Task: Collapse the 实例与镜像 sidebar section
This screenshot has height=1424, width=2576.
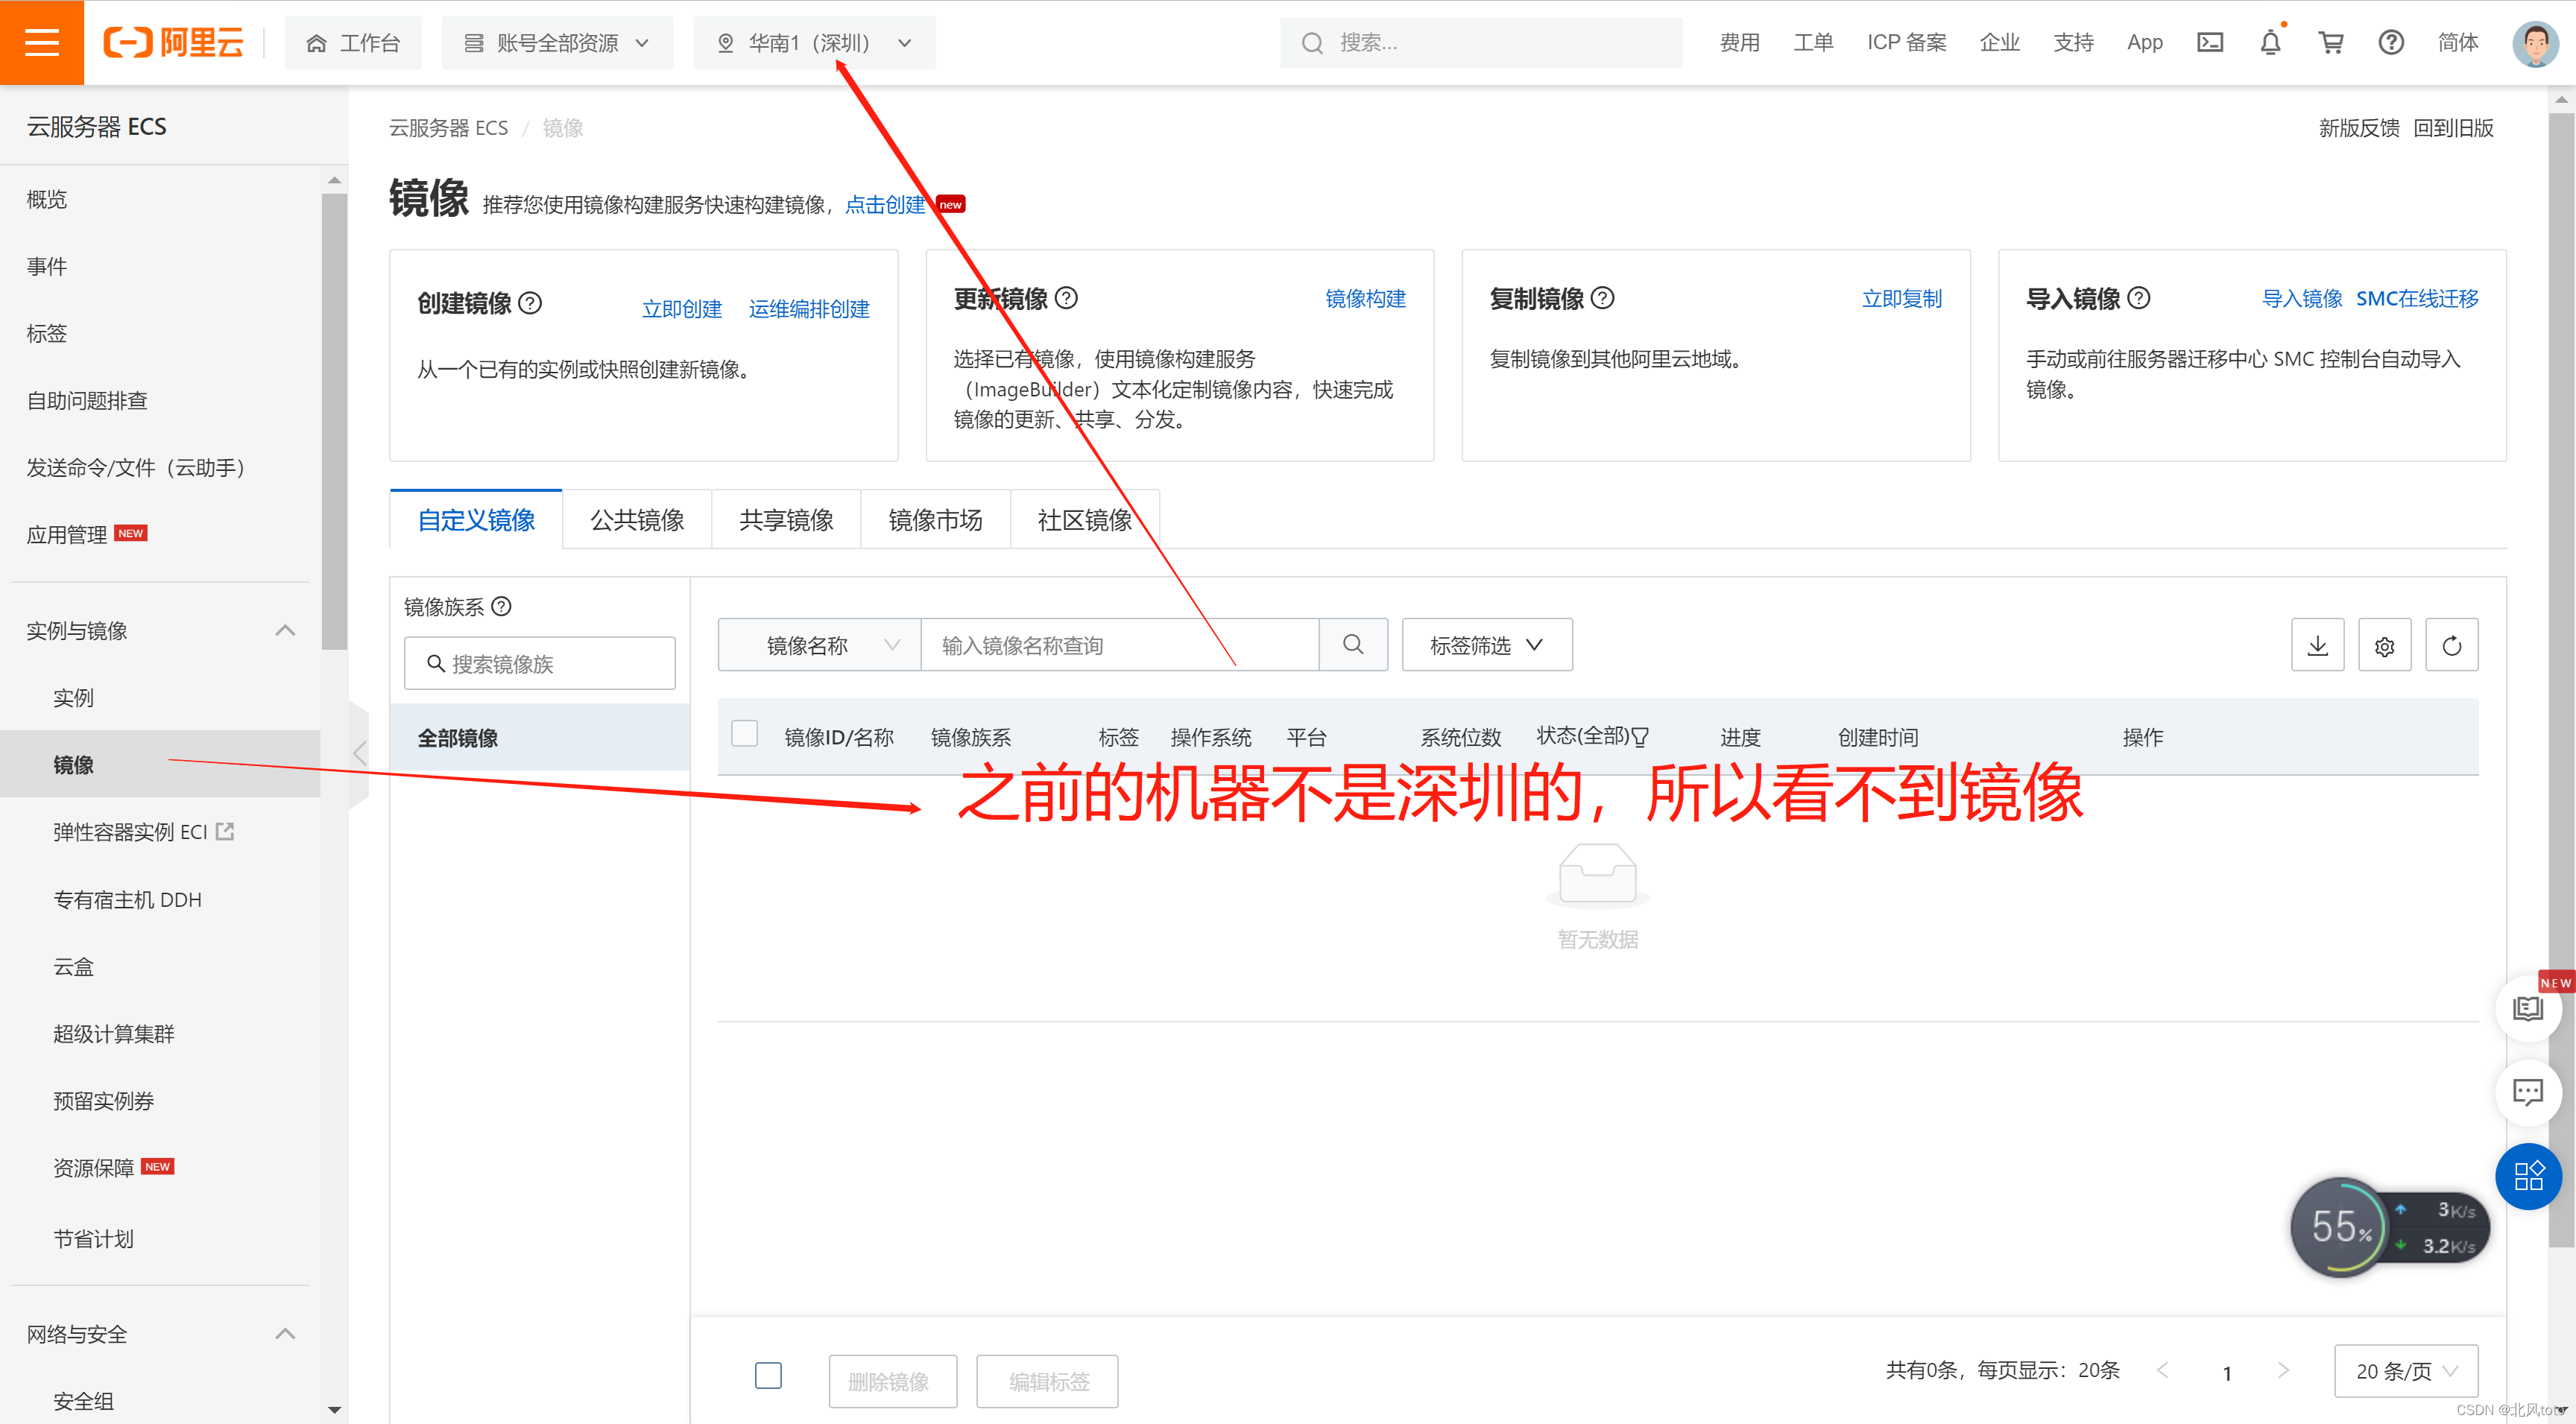Action: (x=285, y=630)
